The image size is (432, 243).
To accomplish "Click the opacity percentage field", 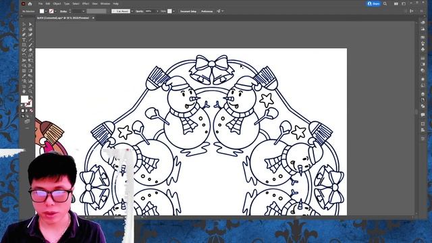I will tap(151, 11).
